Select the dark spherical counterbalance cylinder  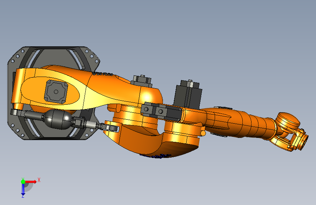click(x=58, y=119)
